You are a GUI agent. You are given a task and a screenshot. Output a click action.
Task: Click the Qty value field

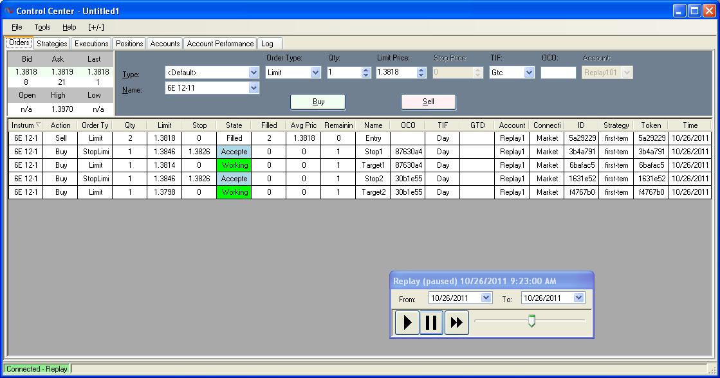(344, 73)
